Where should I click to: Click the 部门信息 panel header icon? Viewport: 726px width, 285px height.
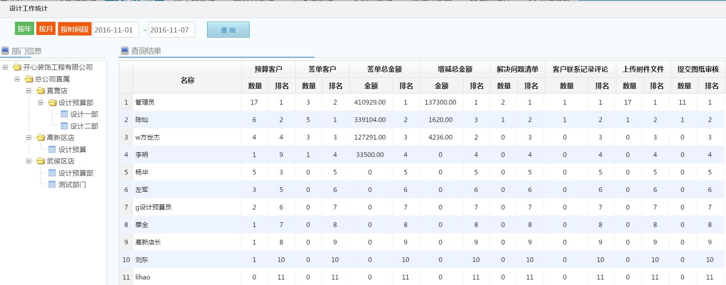5,51
